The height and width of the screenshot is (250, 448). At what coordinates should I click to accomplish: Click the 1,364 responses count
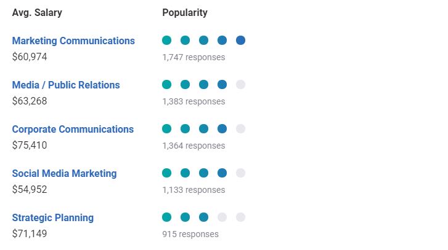click(x=193, y=146)
